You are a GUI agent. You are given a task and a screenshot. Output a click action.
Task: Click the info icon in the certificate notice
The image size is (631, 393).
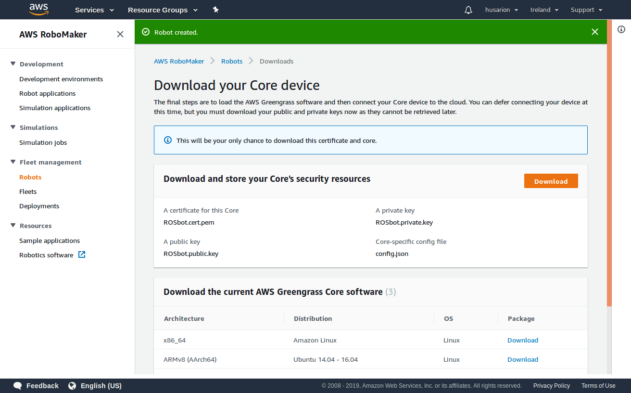click(x=168, y=140)
